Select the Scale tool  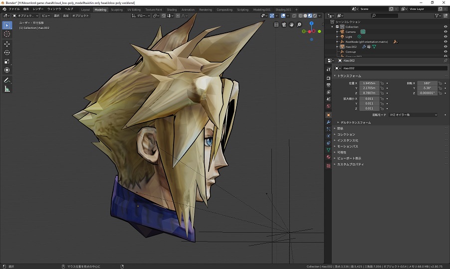coord(7,61)
